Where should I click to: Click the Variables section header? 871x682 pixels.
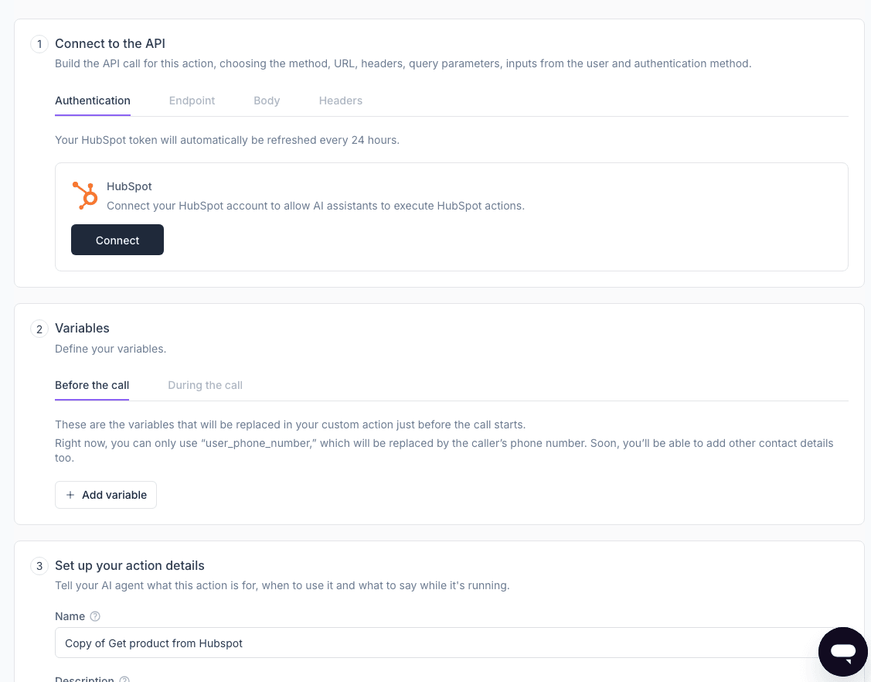click(82, 329)
